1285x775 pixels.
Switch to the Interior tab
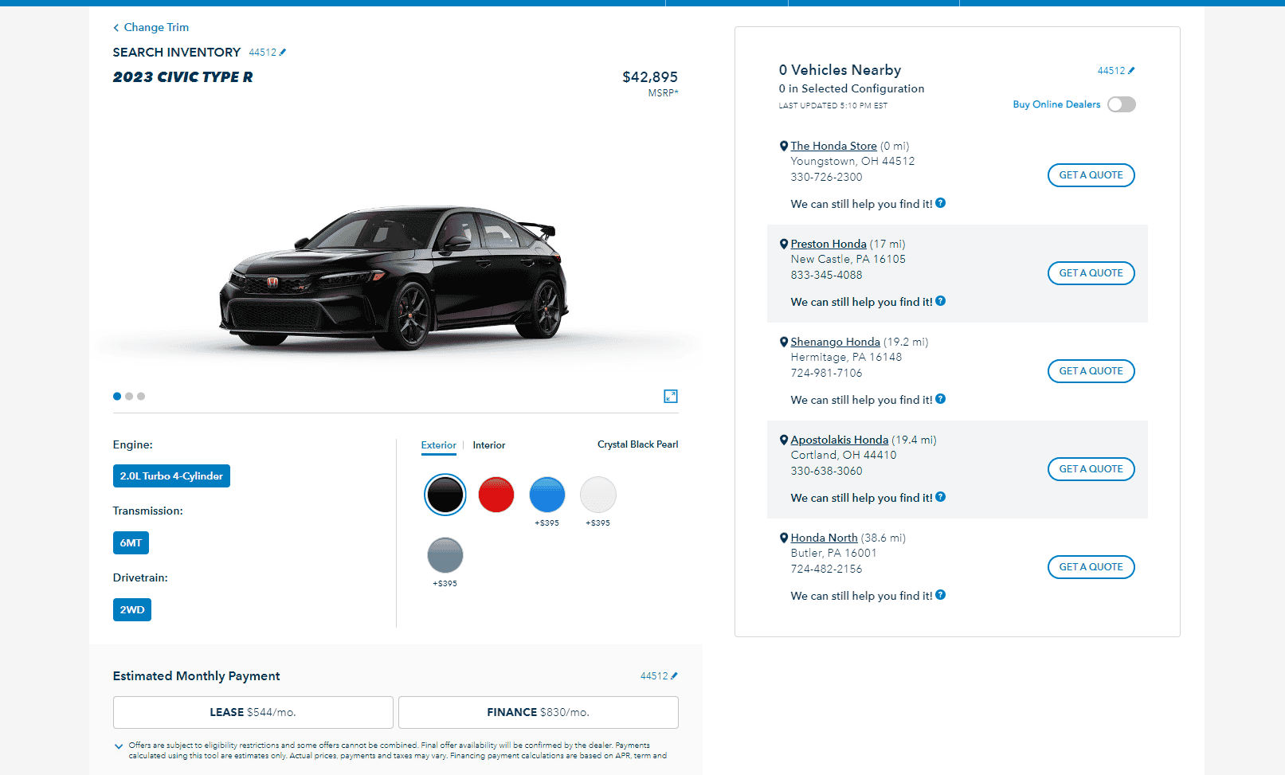(488, 445)
